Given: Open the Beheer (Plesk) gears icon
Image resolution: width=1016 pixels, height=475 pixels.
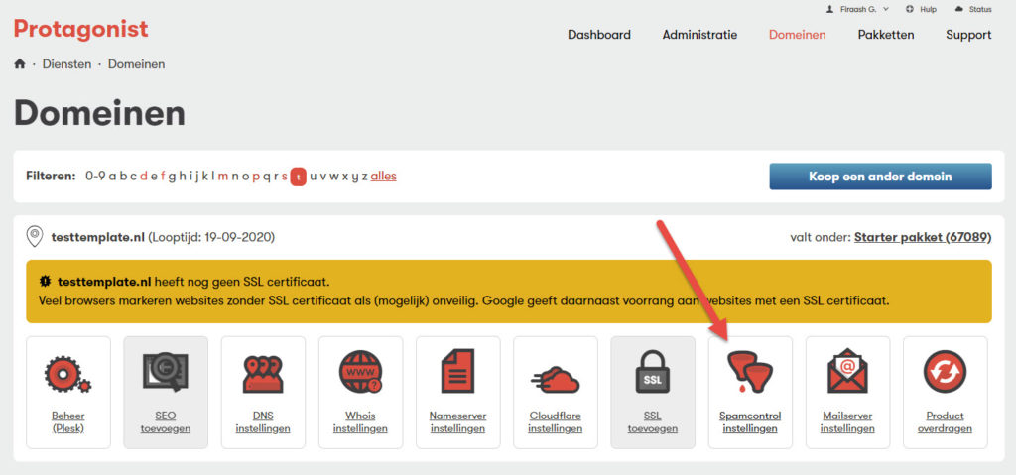Looking at the screenshot, I should point(68,373).
